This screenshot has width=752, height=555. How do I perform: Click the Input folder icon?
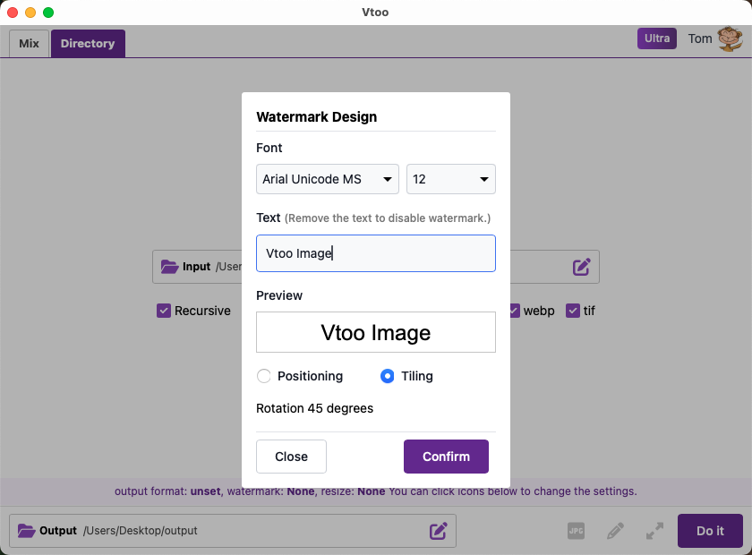click(169, 266)
